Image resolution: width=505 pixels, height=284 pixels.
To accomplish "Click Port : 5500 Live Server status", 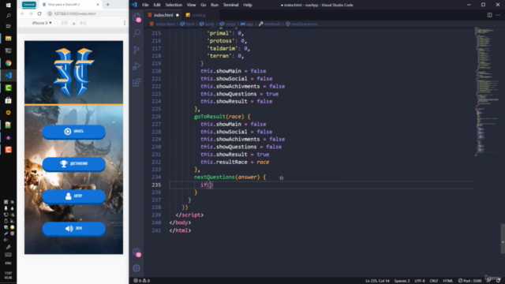I will click(x=470, y=281).
